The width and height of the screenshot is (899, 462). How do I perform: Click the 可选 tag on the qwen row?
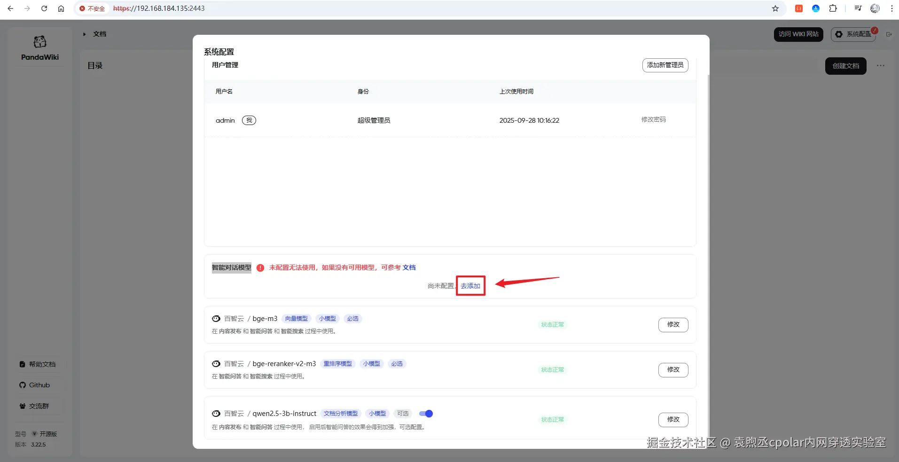(x=403, y=414)
